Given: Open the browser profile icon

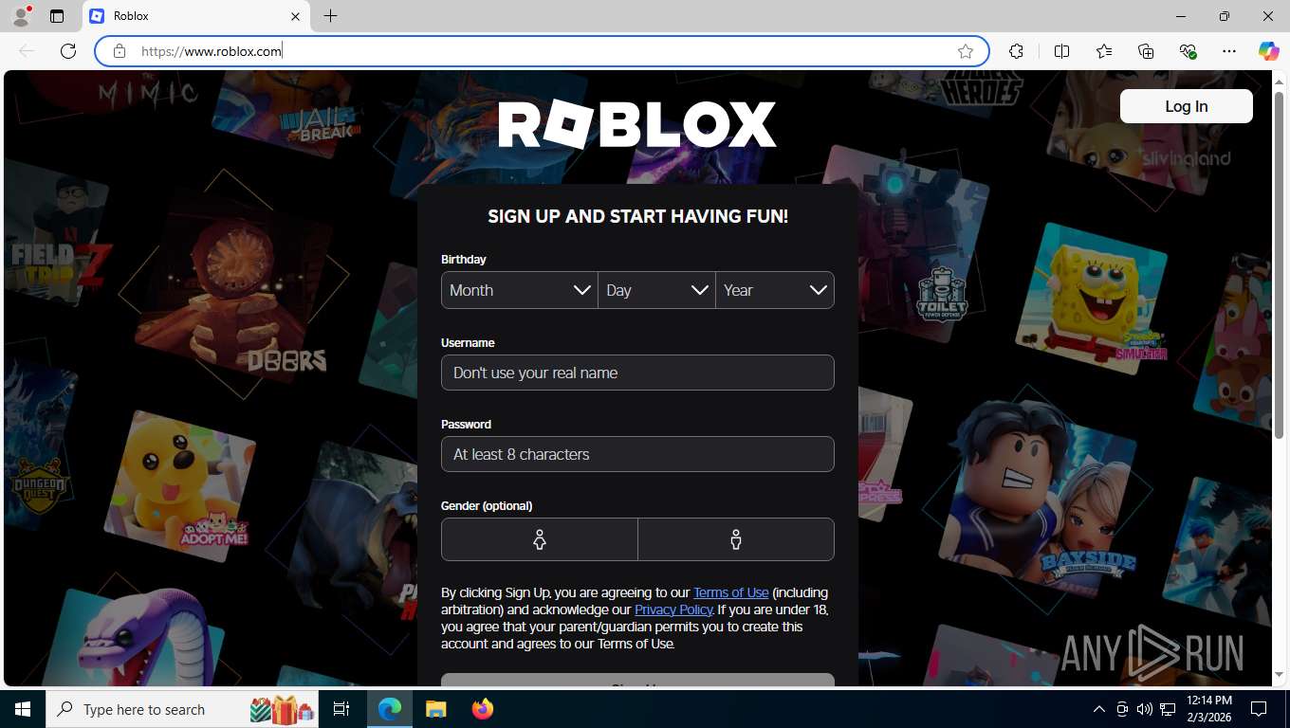Looking at the screenshot, I should click(21, 16).
